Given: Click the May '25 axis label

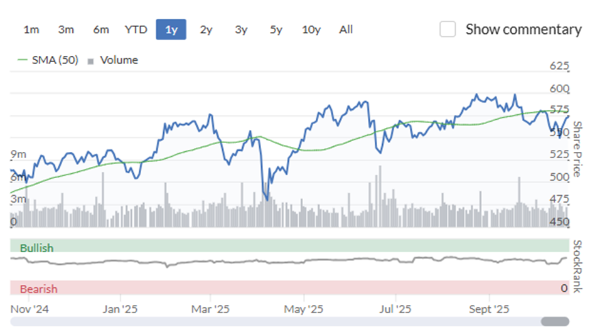Looking at the screenshot, I should click(x=303, y=309).
